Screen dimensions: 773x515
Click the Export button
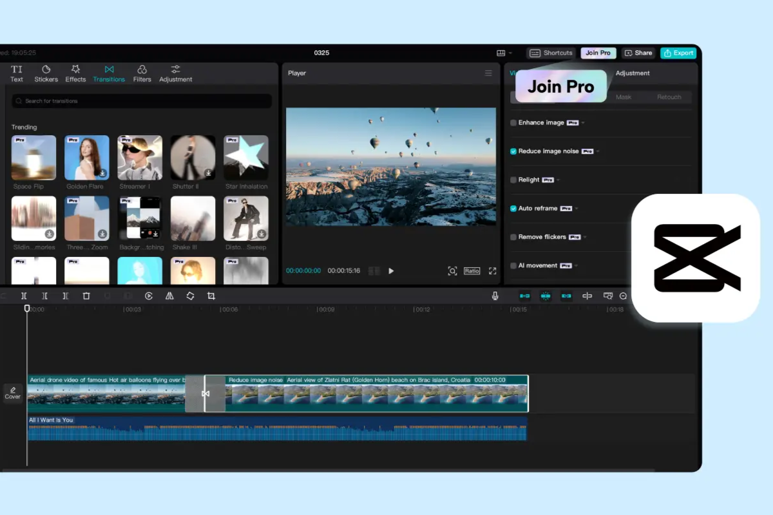[678, 53]
